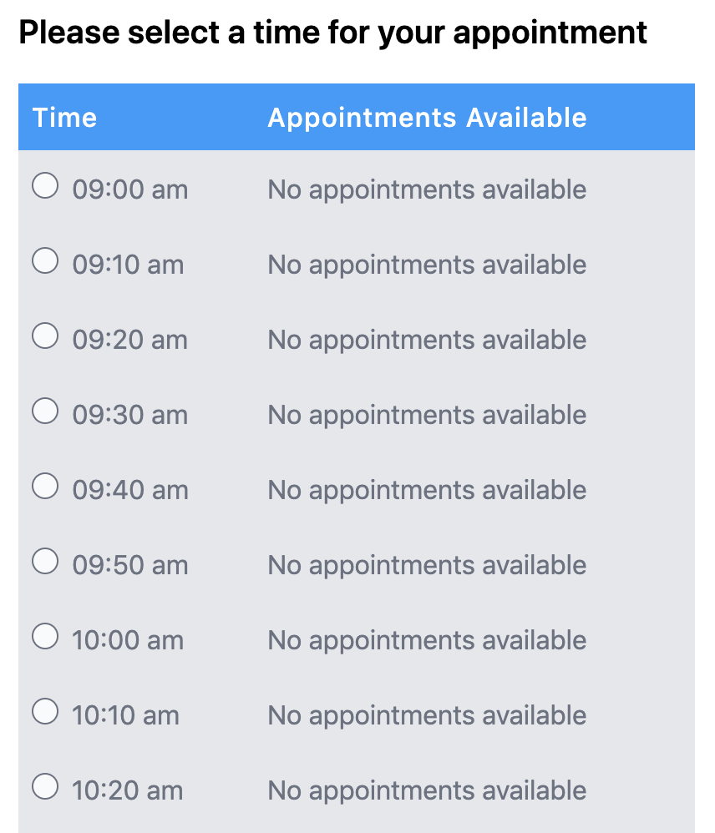Choose the 09:20 am time slot radio

tap(45, 336)
